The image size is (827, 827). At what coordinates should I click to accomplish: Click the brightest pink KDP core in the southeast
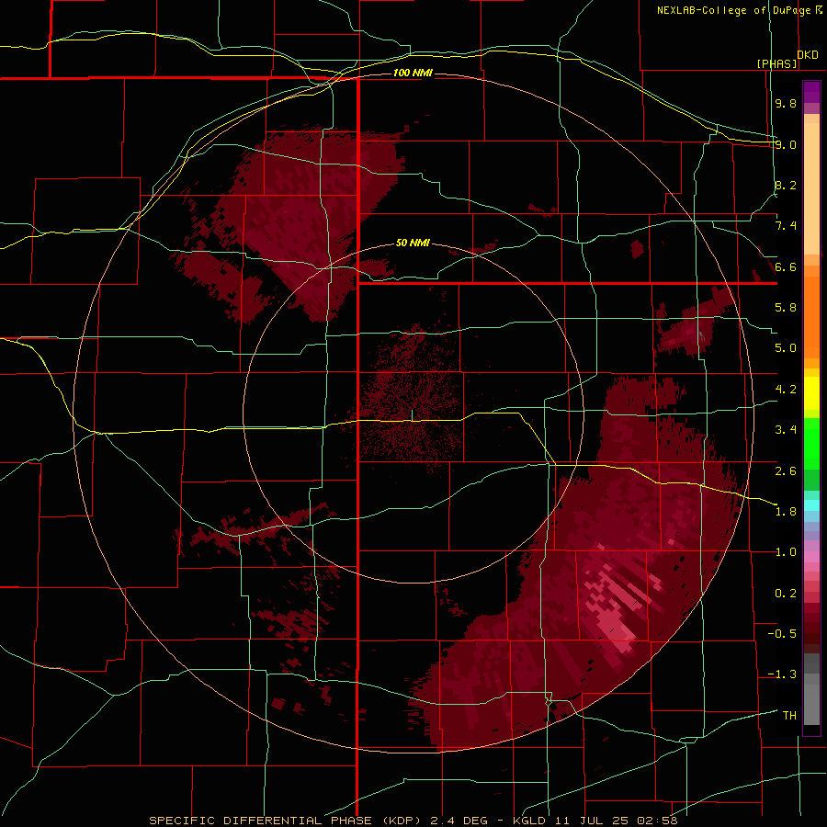tap(617, 628)
